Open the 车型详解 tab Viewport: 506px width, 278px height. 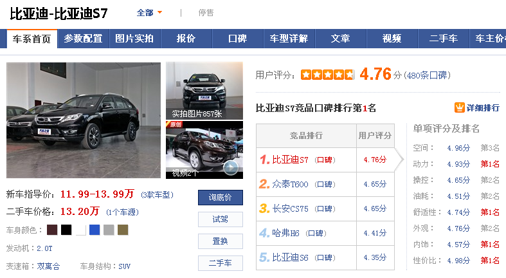[x=289, y=39]
